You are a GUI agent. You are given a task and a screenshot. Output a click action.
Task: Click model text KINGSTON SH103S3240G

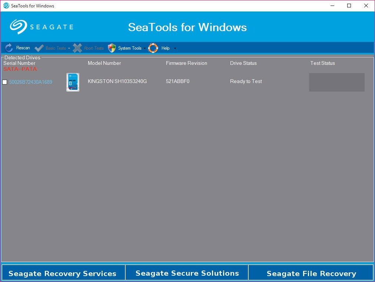117,81
